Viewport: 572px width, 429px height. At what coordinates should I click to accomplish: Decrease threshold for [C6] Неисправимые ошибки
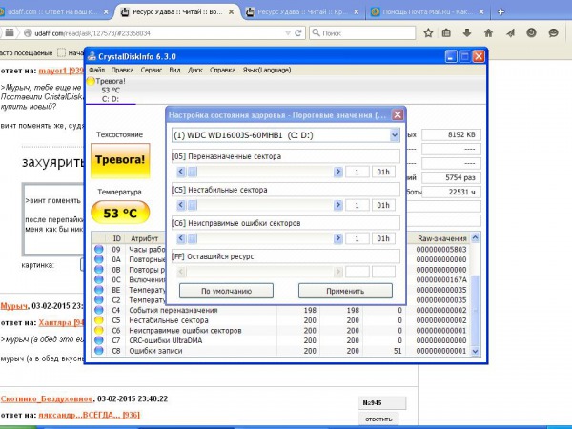pos(181,238)
